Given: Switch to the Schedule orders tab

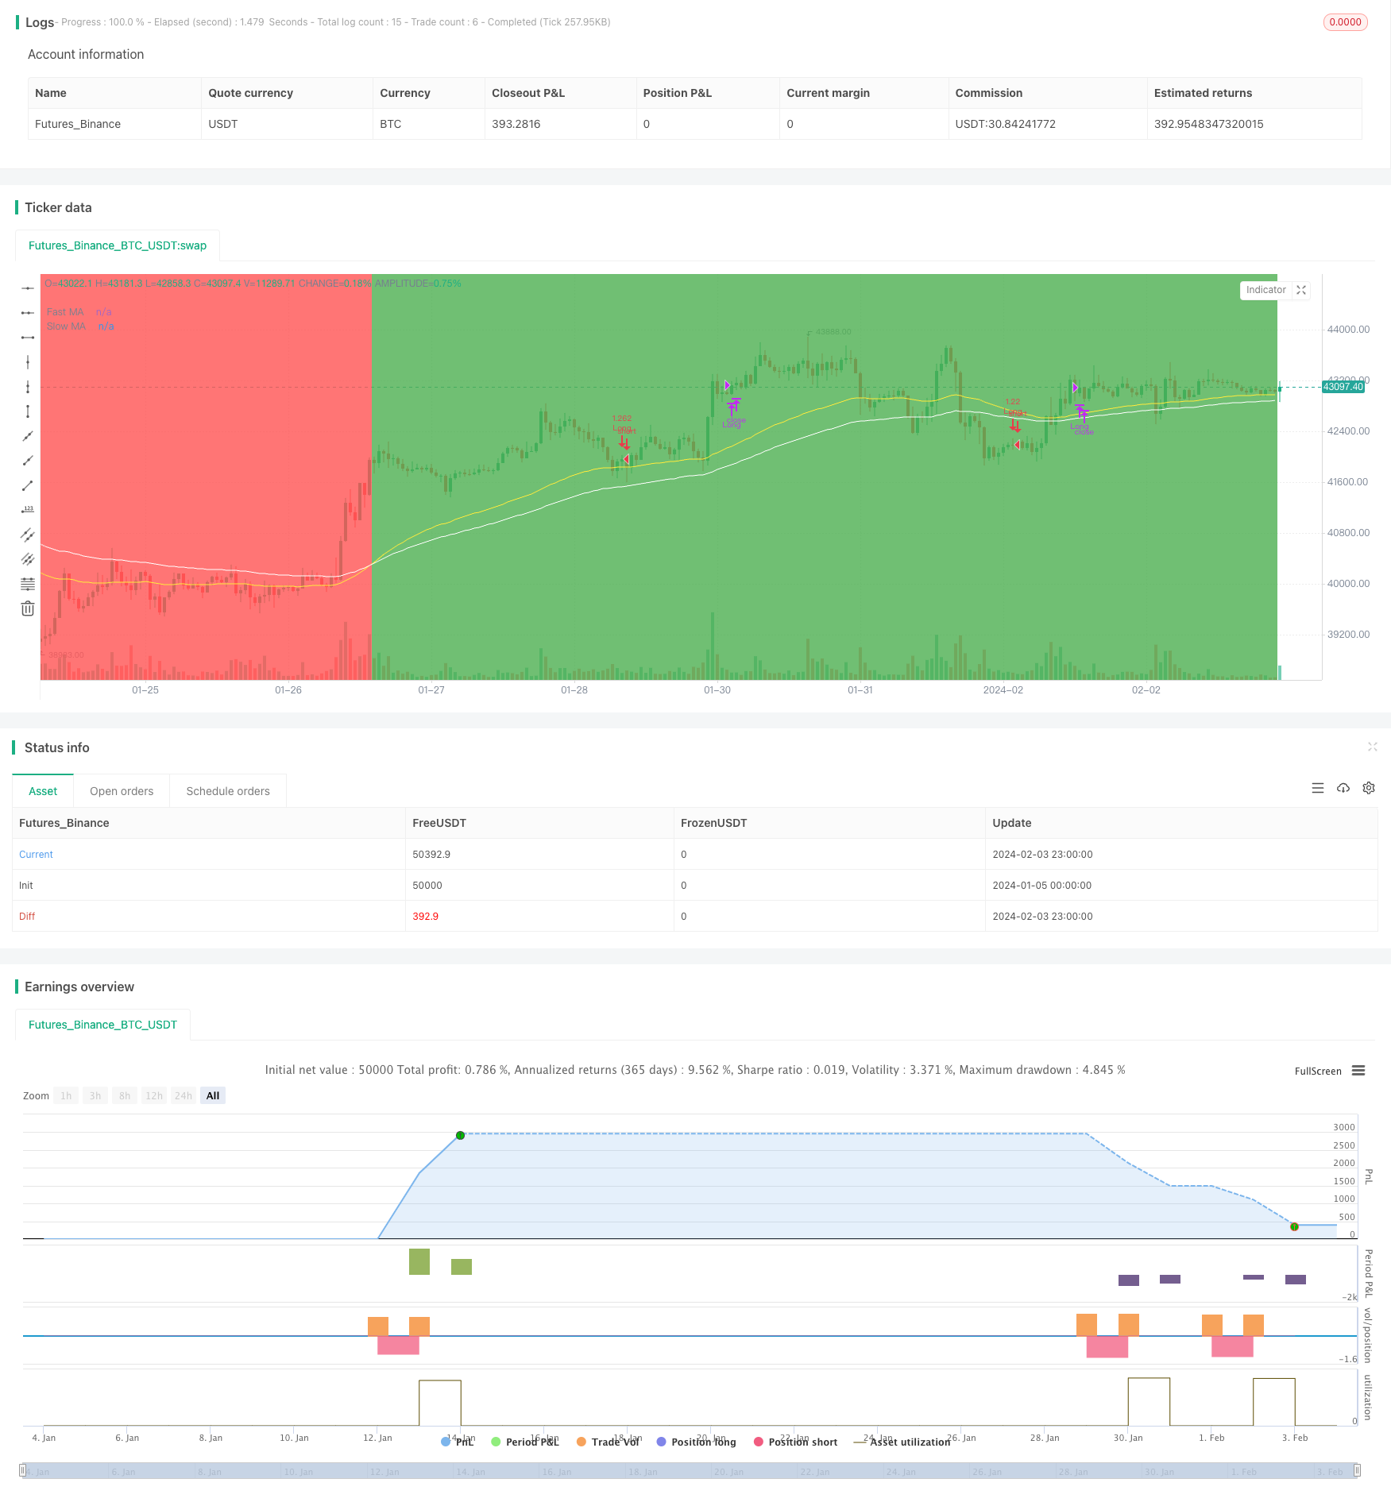Looking at the screenshot, I should (228, 791).
